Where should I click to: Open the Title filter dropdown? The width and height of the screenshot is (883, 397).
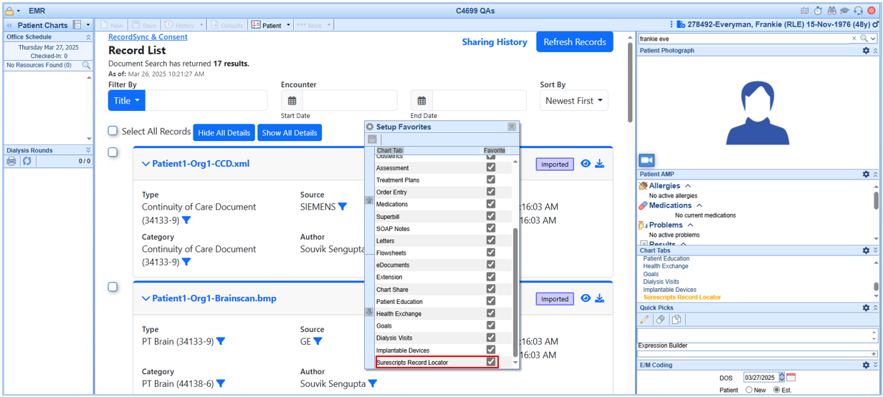127,101
